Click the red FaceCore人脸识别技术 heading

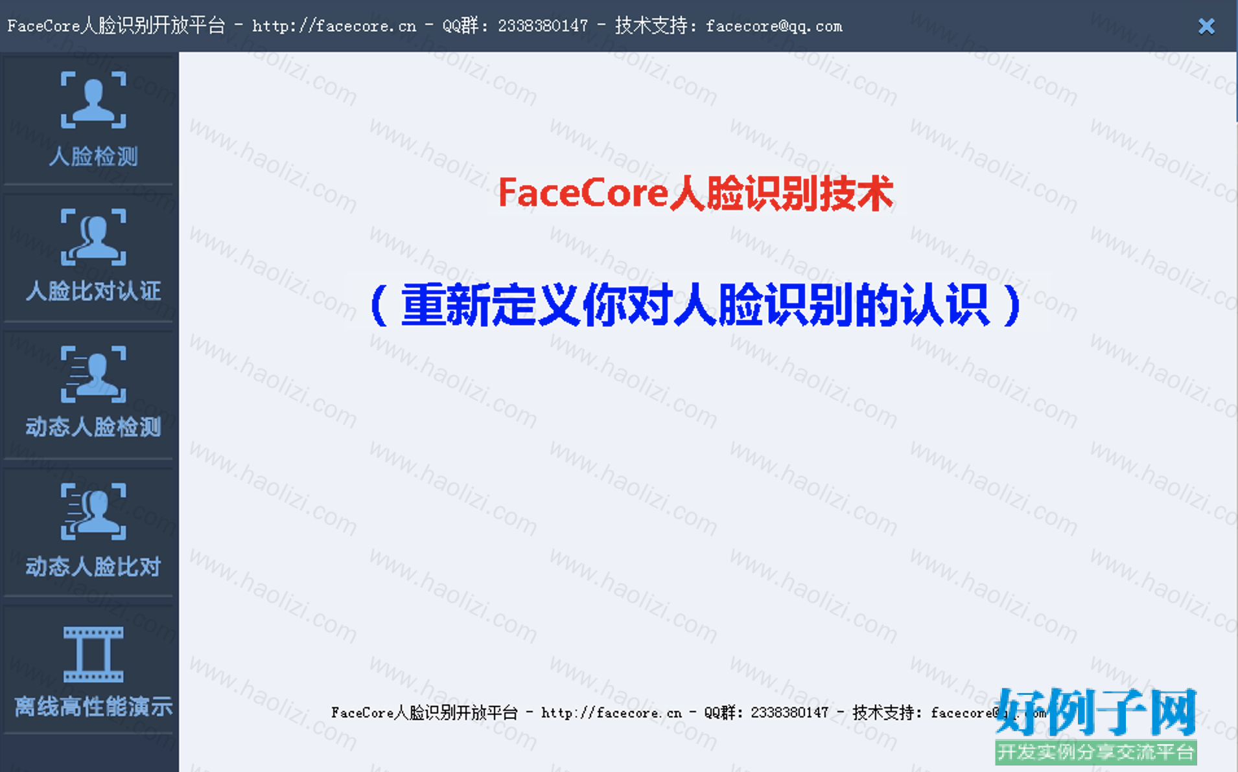coord(695,193)
